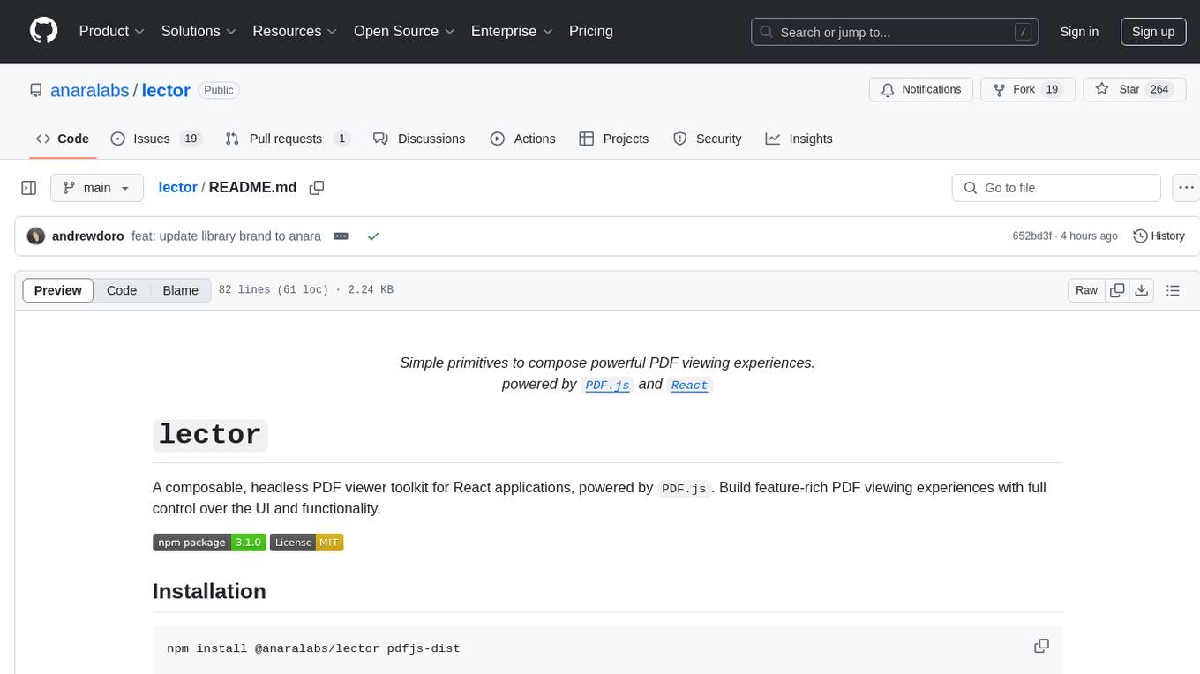Image resolution: width=1200 pixels, height=674 pixels.
Task: Click the Notifications bell button
Action: point(921,89)
